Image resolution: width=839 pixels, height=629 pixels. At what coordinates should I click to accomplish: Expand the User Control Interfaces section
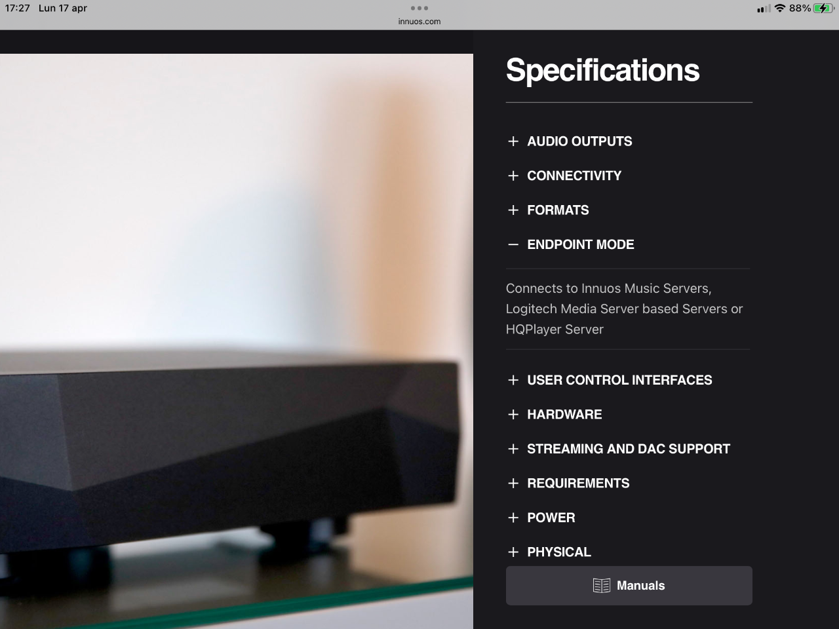point(619,380)
